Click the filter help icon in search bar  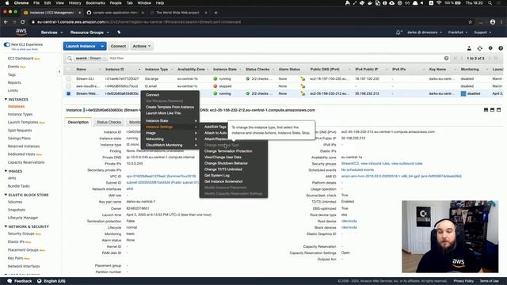point(446,58)
